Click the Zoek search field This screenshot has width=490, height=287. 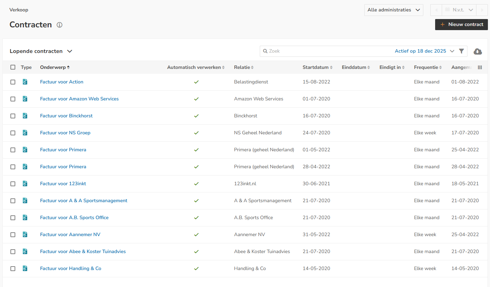(x=326, y=51)
